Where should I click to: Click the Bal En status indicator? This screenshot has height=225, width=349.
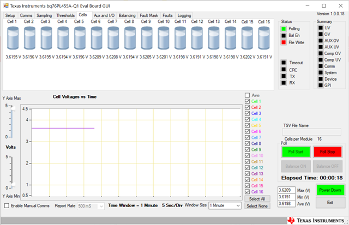pos(284,35)
